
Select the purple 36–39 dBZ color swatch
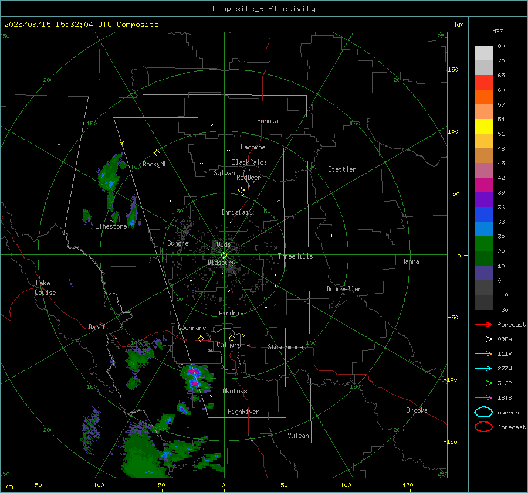[483, 200]
